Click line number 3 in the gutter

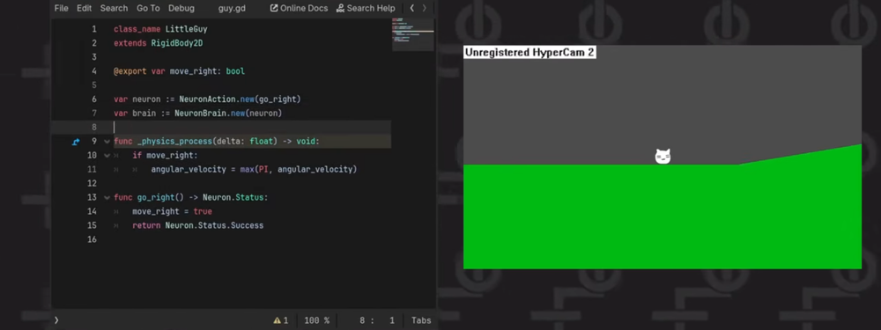coord(94,57)
